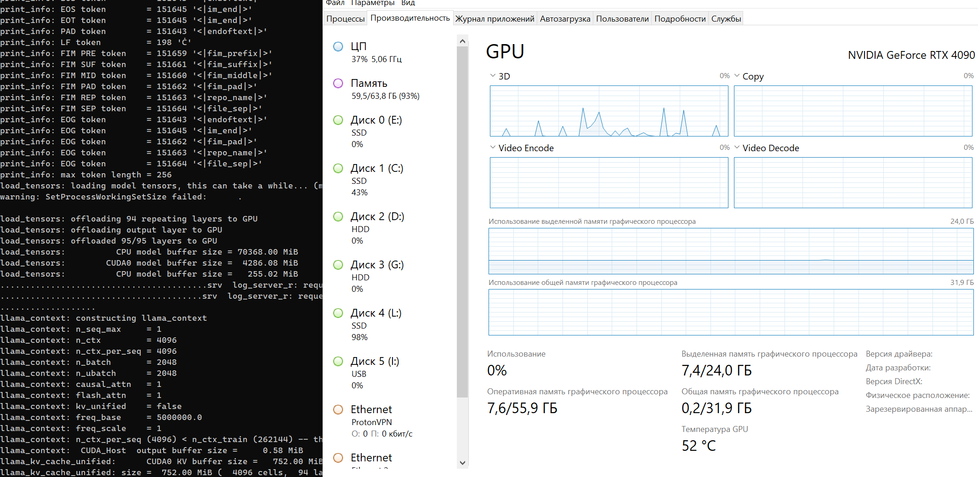Click terminal line 'flash_attn = 1'
Screen dimensions: 978x477
[x=81, y=395]
